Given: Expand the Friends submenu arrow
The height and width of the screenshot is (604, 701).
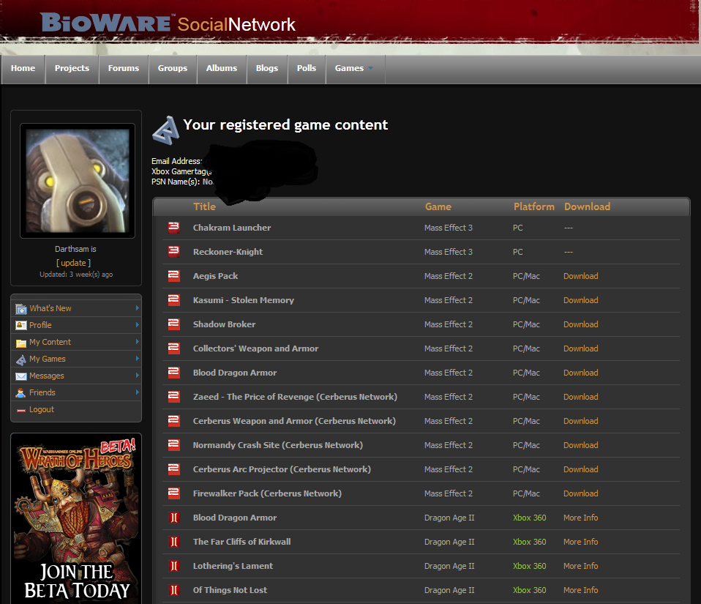Looking at the screenshot, I should (x=137, y=392).
